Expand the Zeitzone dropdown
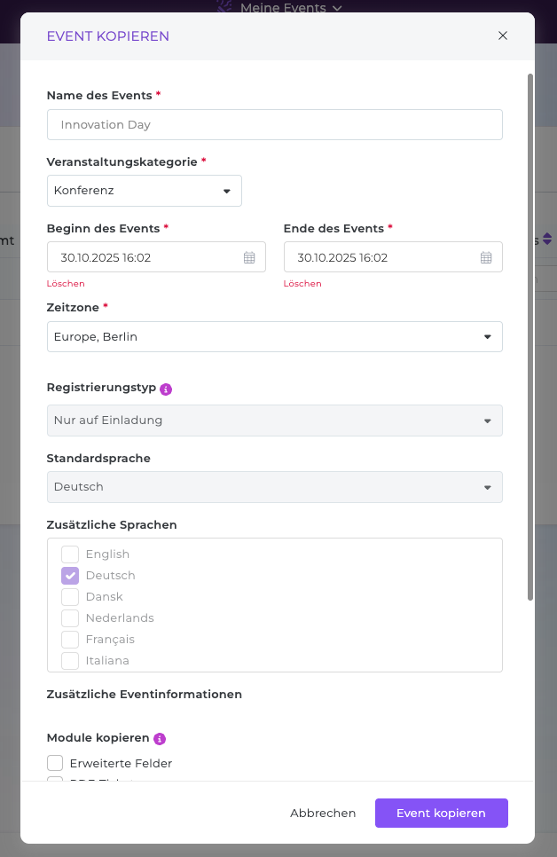Viewport: 557px width, 857px height. [274, 337]
